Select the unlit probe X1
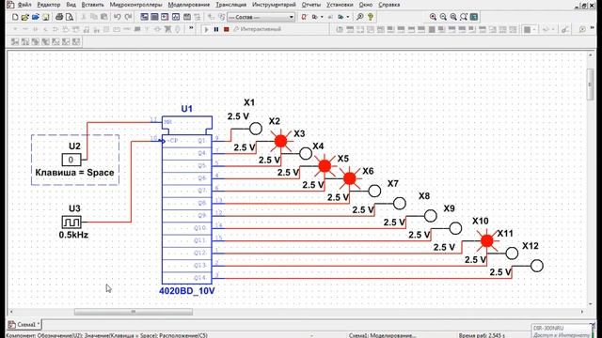Viewport: 602px width, 338px height. pyautogui.click(x=256, y=129)
